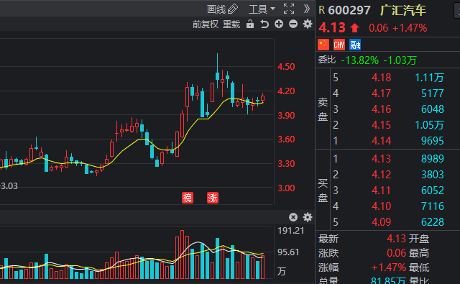This screenshot has height=284, width=460.
Task: Click the 买盘 buy side label
Action: pyautogui.click(x=323, y=191)
